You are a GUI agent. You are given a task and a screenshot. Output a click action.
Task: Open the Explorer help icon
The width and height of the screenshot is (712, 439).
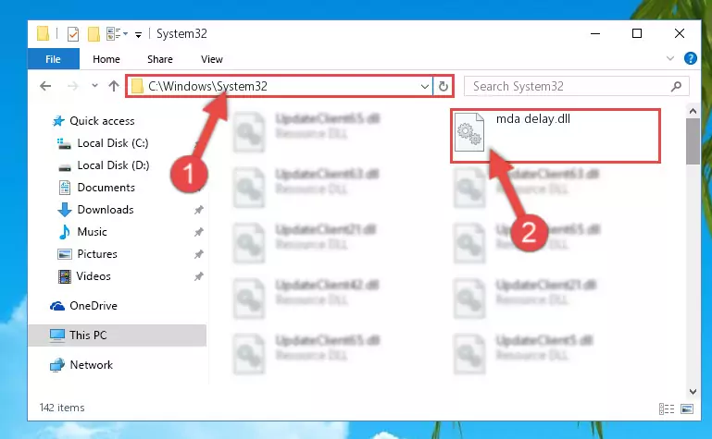[690, 58]
